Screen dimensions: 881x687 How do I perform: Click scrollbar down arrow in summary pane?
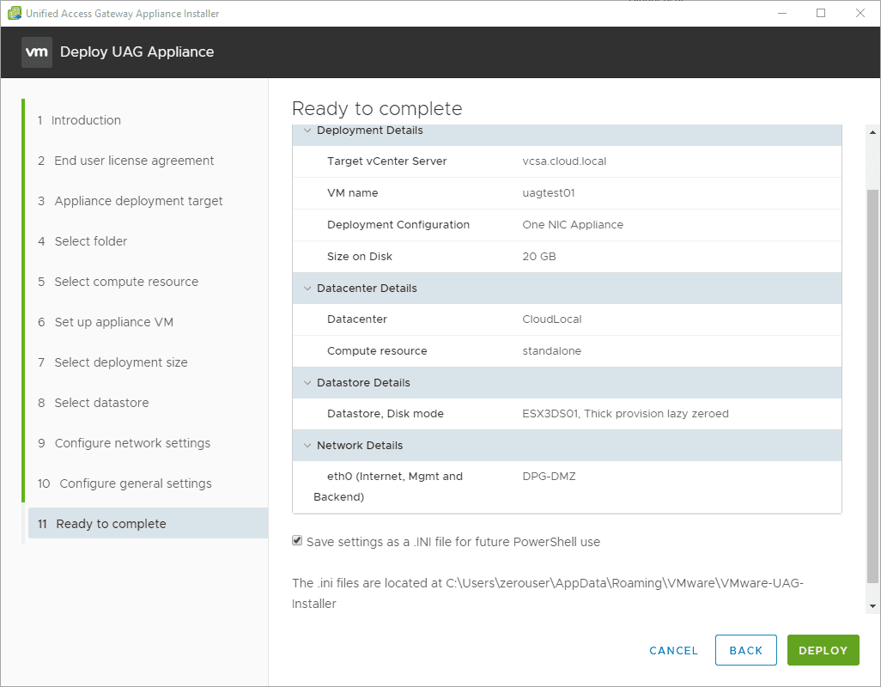[x=872, y=606]
